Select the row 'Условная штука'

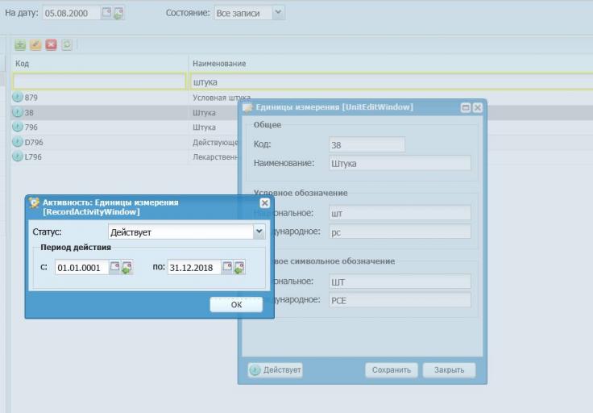(x=222, y=98)
